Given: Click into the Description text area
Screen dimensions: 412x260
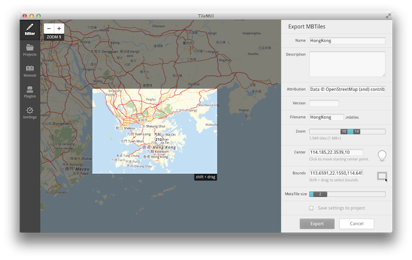Looking at the screenshot, I should [x=347, y=64].
